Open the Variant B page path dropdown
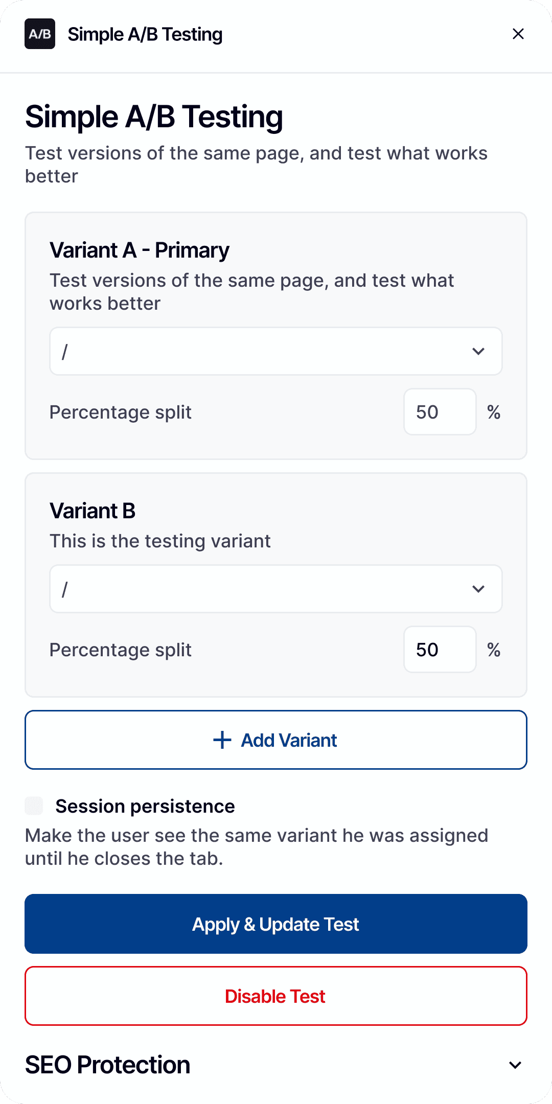Screen dimensions: 552x1104 tap(266, 589)
